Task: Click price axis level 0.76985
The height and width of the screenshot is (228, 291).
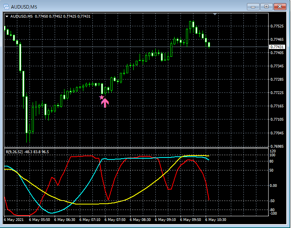Action: (277, 146)
